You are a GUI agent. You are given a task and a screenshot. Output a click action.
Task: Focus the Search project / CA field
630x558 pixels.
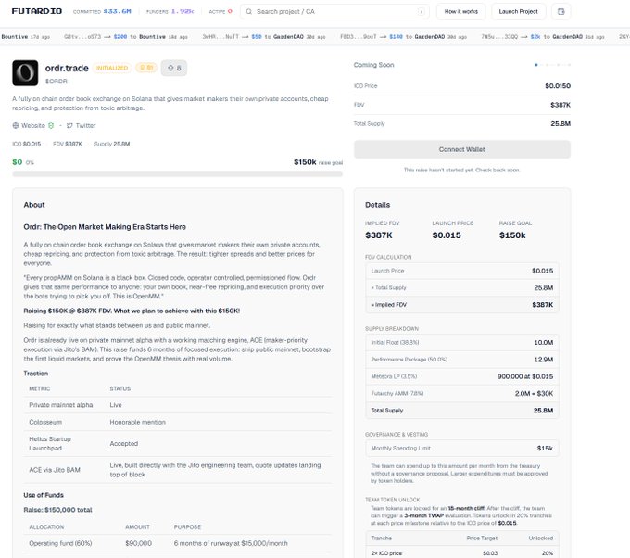(334, 12)
